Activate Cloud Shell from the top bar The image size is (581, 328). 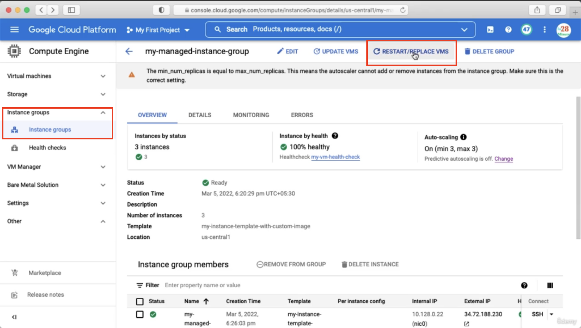[x=490, y=30]
